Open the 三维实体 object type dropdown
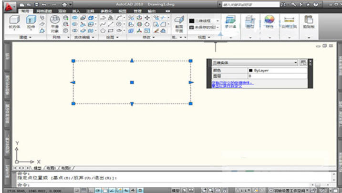The height and width of the screenshot is (193, 342). click(296, 62)
